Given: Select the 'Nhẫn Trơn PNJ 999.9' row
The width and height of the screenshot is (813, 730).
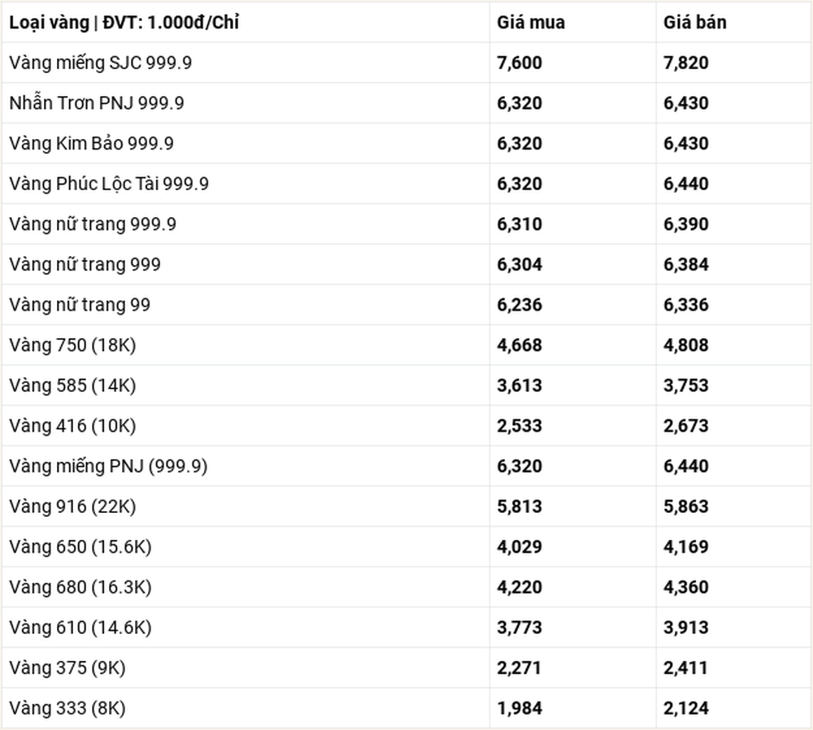Looking at the screenshot, I should (406, 102).
